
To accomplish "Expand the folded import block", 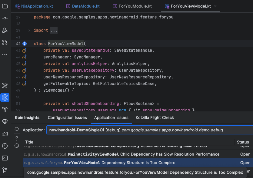I will pyautogui.click(x=29, y=31).
